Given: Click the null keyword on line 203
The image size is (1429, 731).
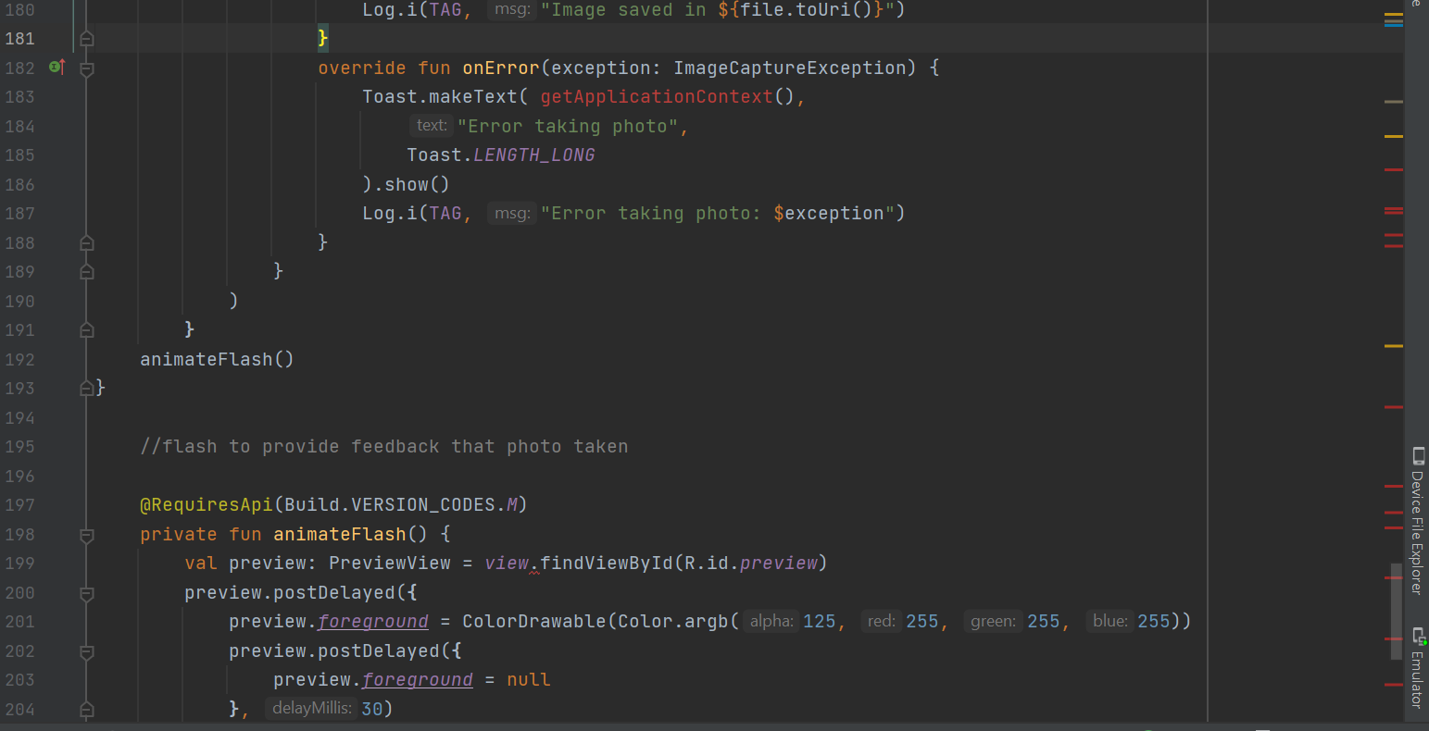Looking at the screenshot, I should click(x=529, y=679).
